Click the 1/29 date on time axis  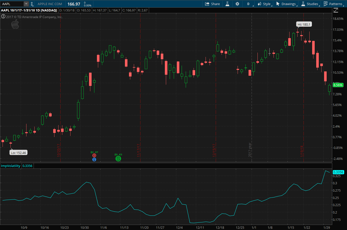click(326, 227)
